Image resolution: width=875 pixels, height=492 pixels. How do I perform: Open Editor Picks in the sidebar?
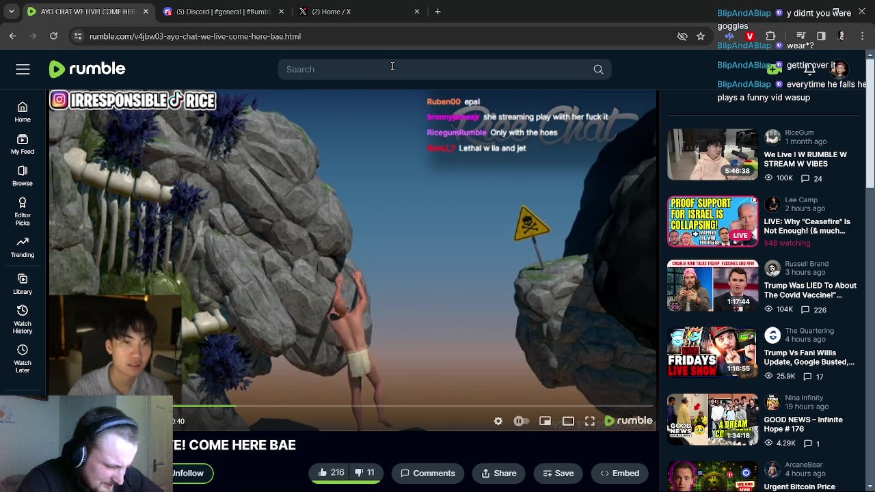[x=23, y=211]
